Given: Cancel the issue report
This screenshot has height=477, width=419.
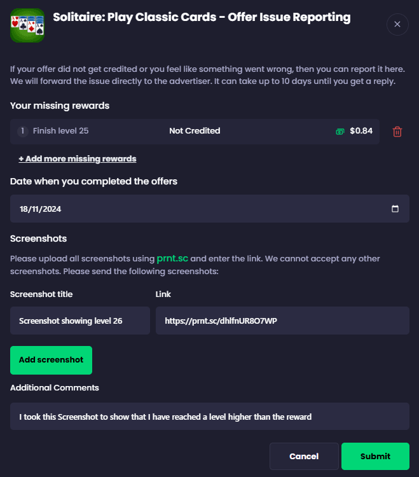Looking at the screenshot, I should click(304, 456).
